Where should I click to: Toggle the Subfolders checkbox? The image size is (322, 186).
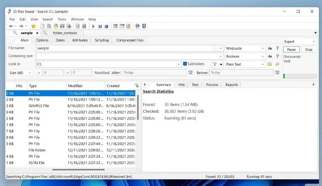[185, 64]
